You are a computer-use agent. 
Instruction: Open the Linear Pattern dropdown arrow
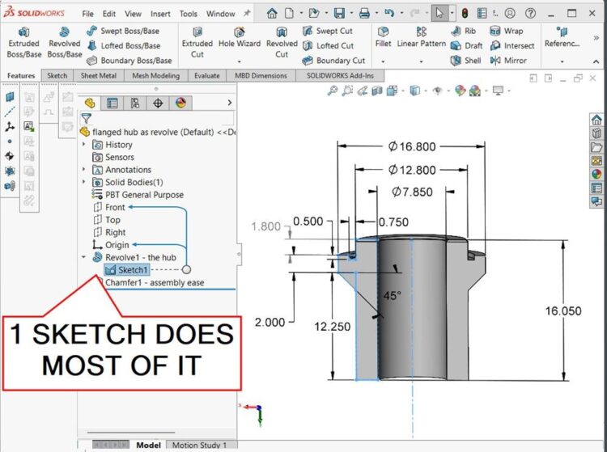tap(421, 61)
